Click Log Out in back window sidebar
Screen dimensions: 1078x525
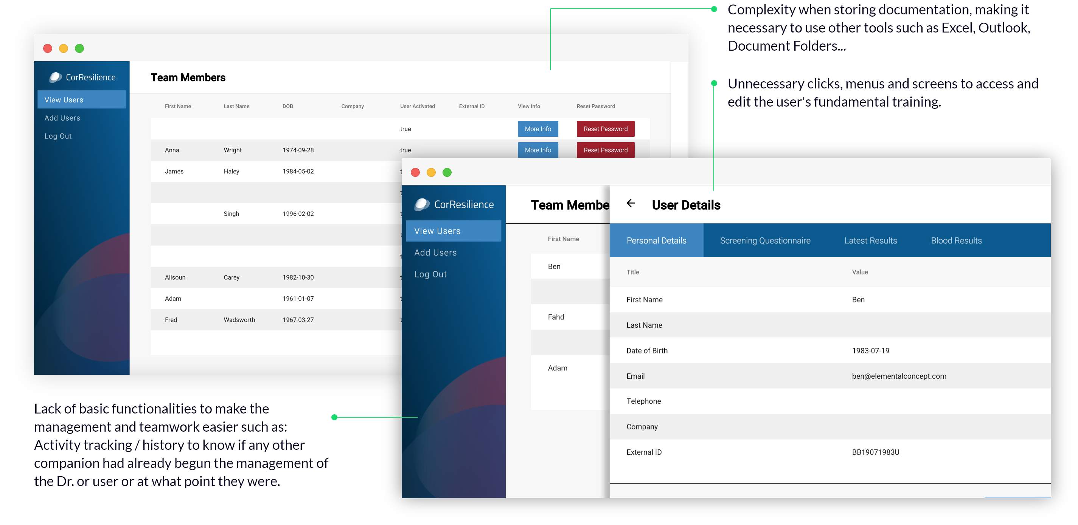point(58,136)
